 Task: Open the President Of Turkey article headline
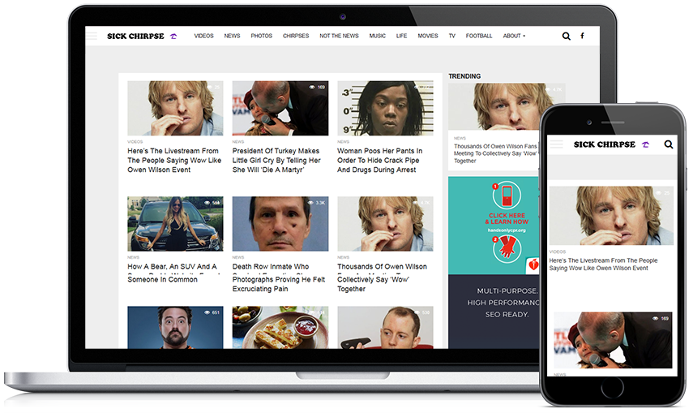tap(276, 161)
